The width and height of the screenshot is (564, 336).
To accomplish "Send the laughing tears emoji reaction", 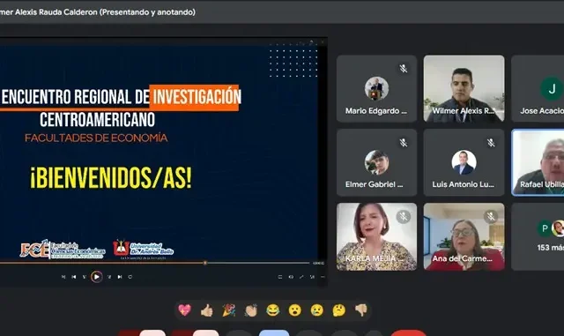I will [x=272, y=310].
